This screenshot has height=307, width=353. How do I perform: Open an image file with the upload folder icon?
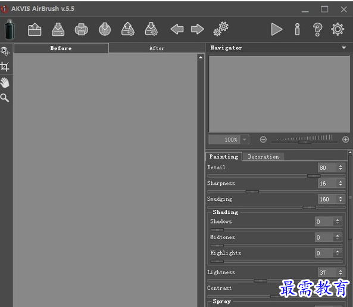[35, 30]
